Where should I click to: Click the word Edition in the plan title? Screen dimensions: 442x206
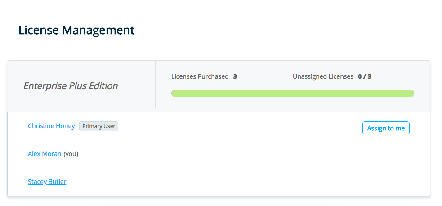point(103,86)
